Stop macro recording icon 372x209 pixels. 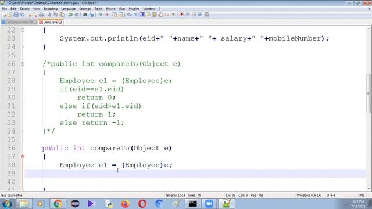pyautogui.click(x=188, y=15)
